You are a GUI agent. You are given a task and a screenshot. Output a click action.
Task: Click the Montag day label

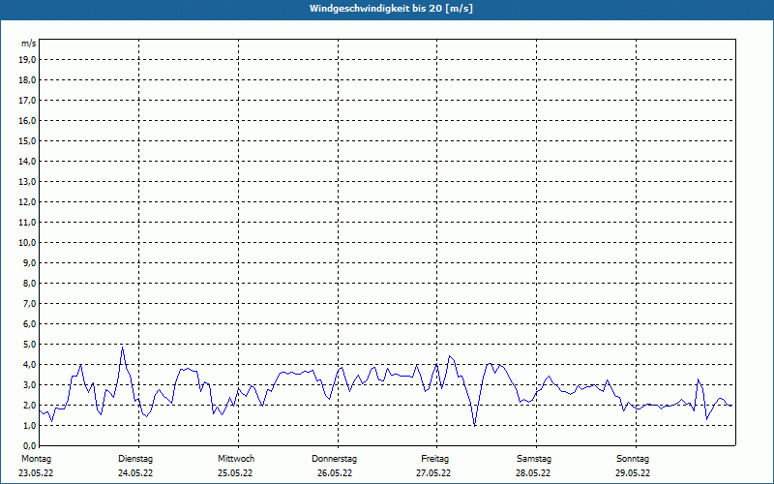(36, 459)
